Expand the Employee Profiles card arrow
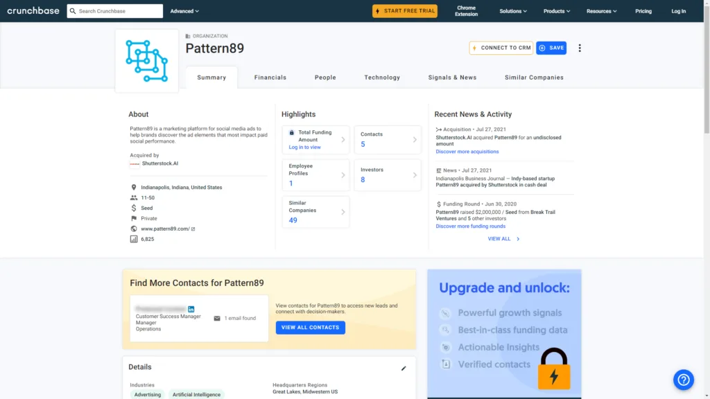The height and width of the screenshot is (399, 710). click(x=343, y=175)
